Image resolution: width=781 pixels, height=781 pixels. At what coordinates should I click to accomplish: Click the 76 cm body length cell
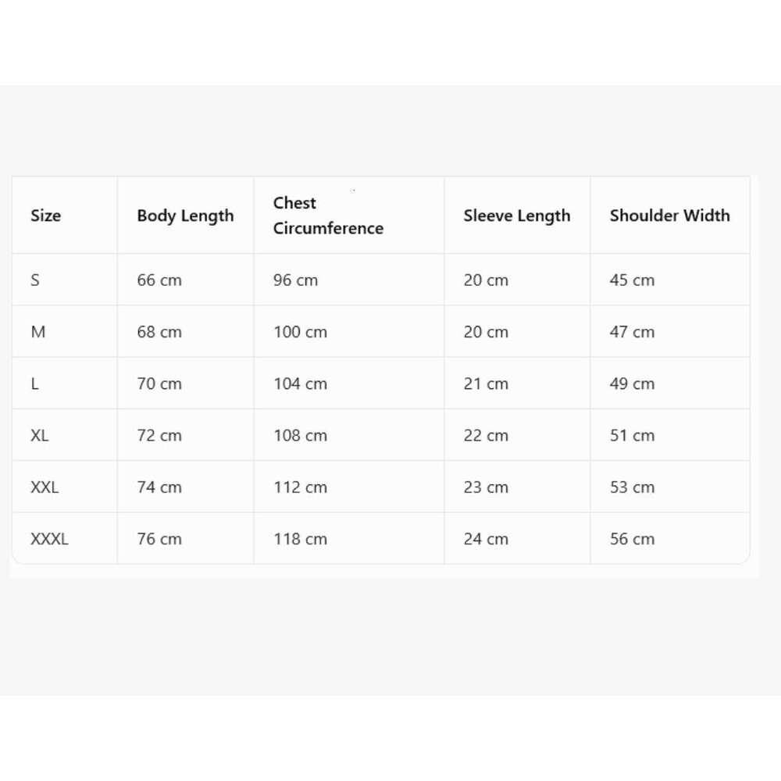click(x=159, y=539)
